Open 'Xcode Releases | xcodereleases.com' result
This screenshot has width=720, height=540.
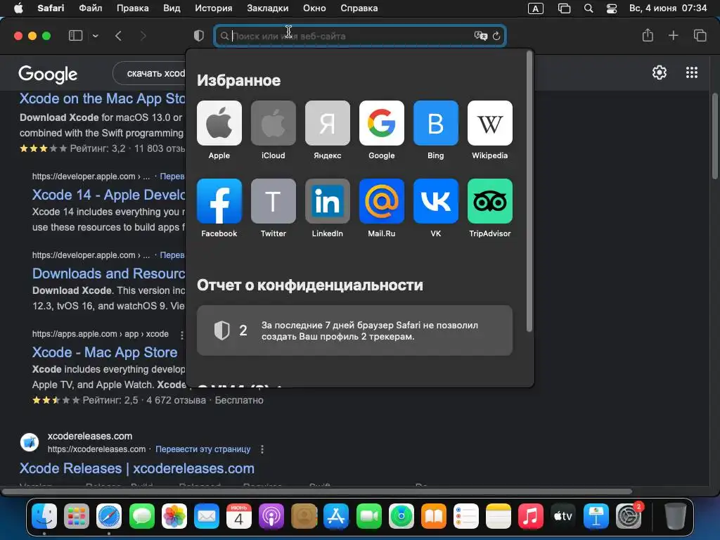point(137,468)
